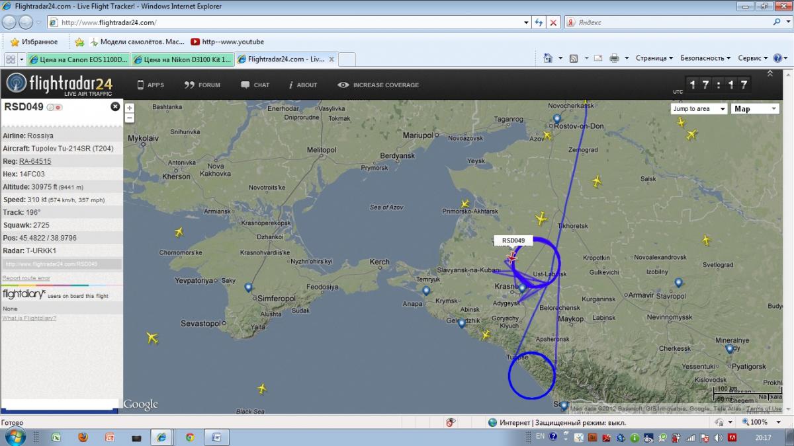Viewport: 794px width, 446px height.
Task: Click the Windows Start button
Action: pos(15,437)
